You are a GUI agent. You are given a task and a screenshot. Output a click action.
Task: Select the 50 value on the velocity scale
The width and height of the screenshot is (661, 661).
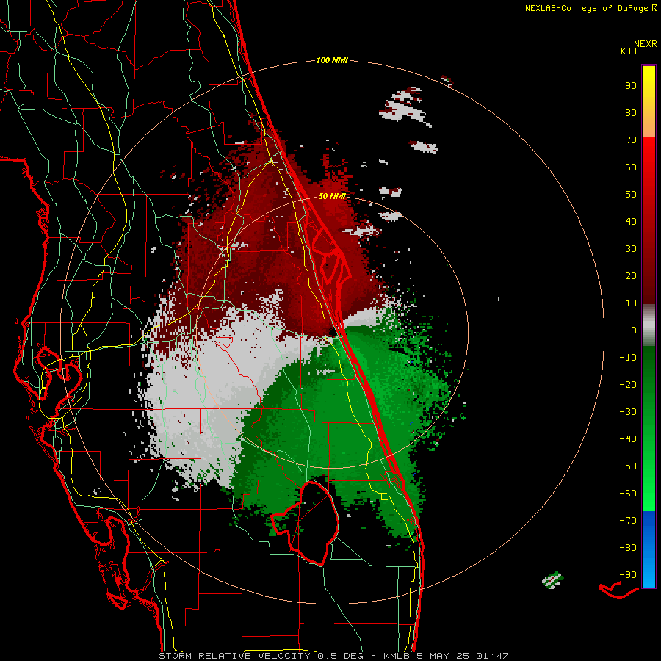coord(631,195)
